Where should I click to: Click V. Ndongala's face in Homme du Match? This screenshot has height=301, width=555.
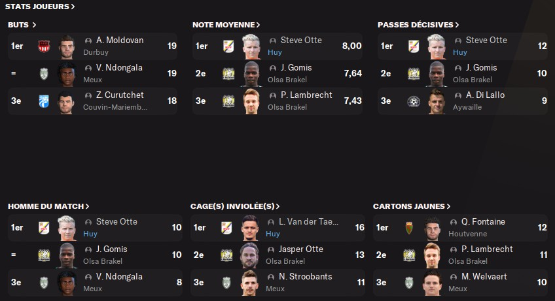tap(67, 283)
